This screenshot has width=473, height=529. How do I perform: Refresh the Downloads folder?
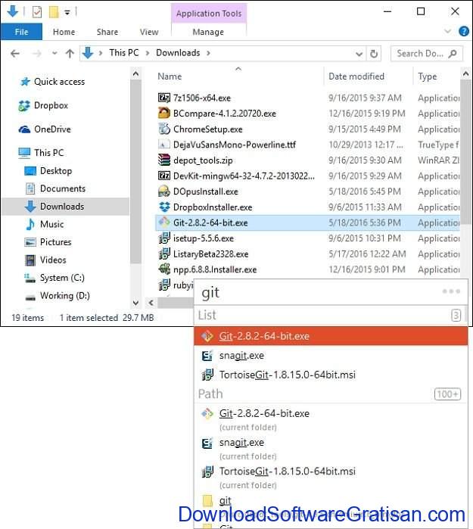(374, 54)
